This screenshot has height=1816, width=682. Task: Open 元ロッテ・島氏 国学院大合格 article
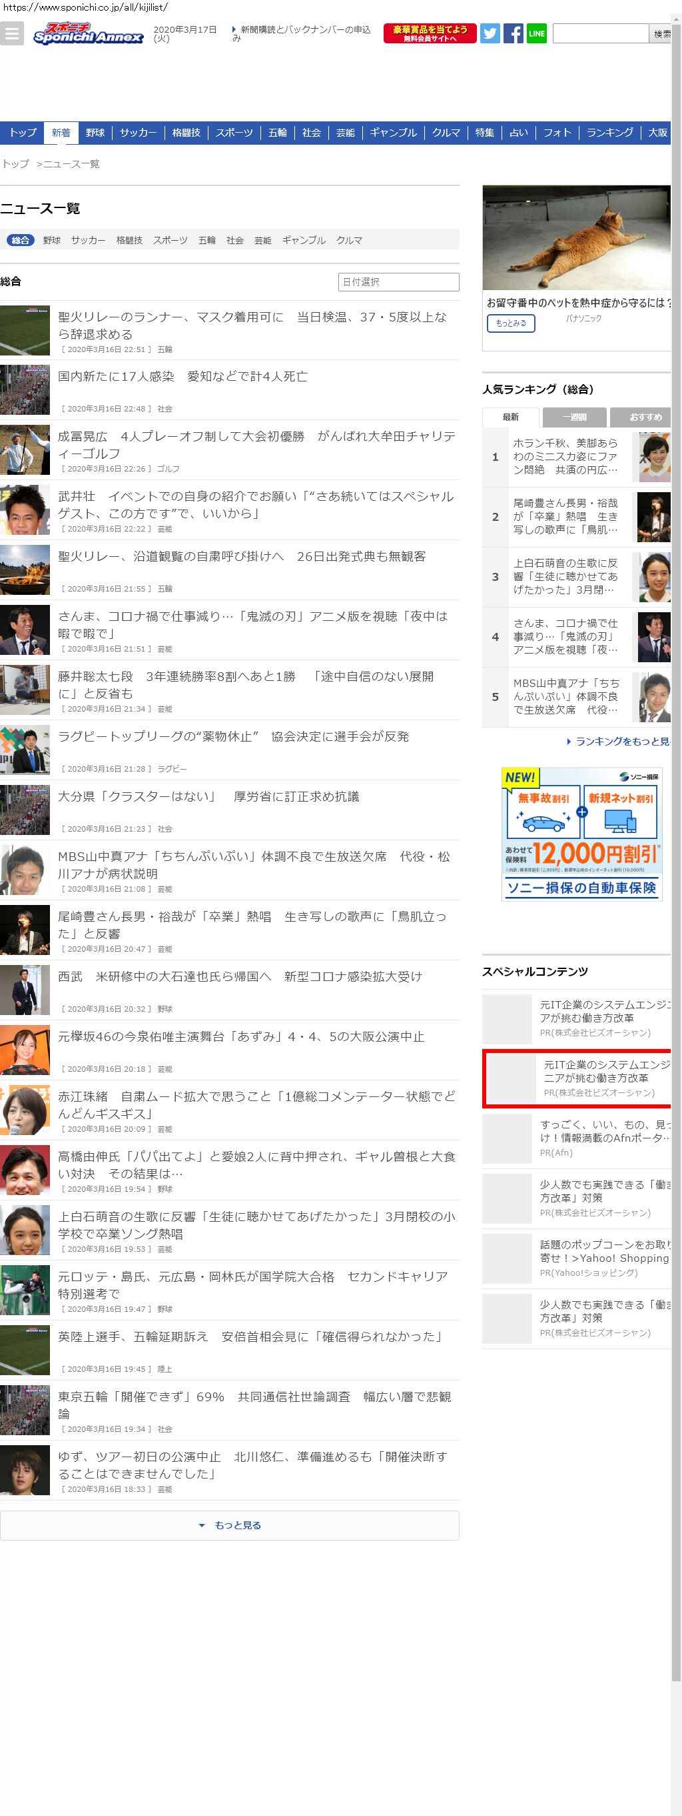pos(252,1284)
